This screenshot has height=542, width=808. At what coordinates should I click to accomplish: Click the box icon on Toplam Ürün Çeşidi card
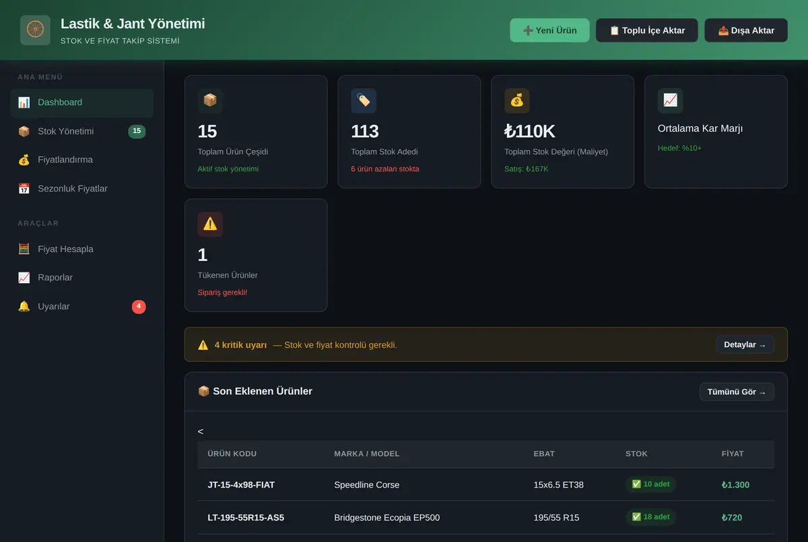point(210,100)
